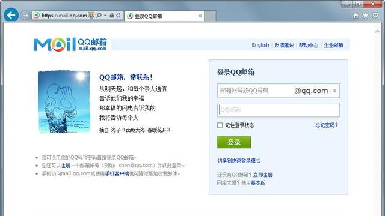Click the 注册 link in the bullet list

66,166
